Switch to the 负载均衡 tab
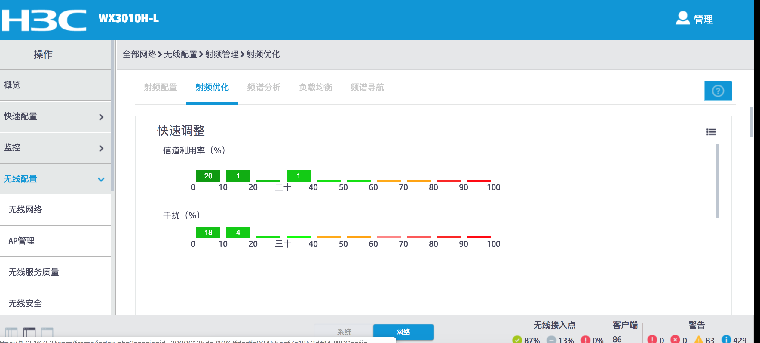Image resolution: width=760 pixels, height=343 pixels. point(315,88)
